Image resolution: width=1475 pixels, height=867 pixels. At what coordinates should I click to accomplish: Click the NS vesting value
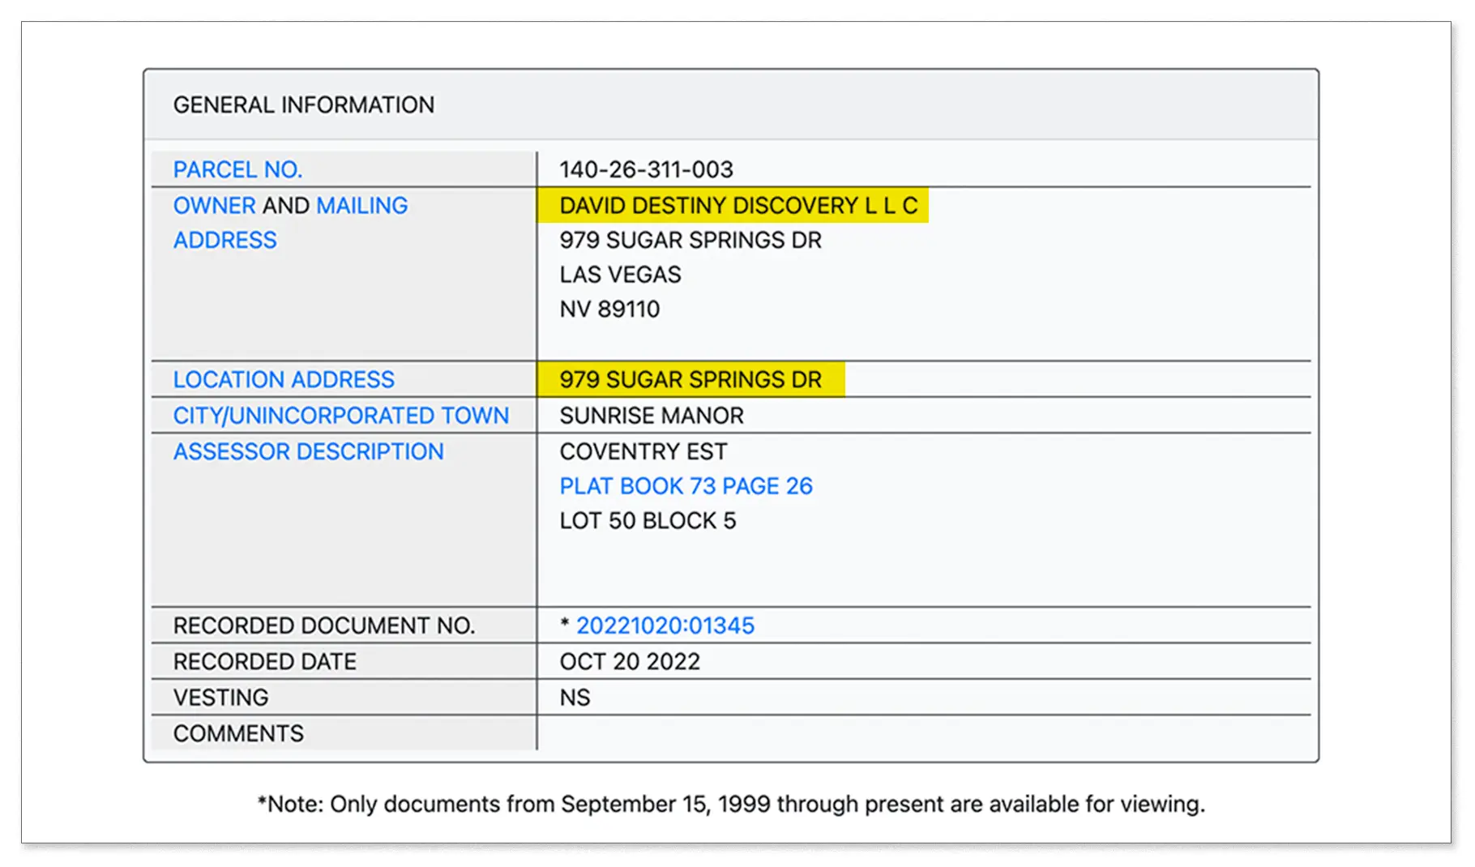pos(575,698)
